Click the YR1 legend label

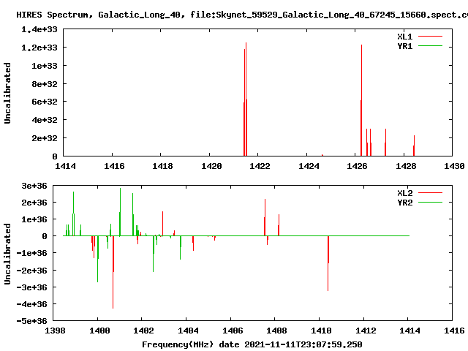point(404,46)
